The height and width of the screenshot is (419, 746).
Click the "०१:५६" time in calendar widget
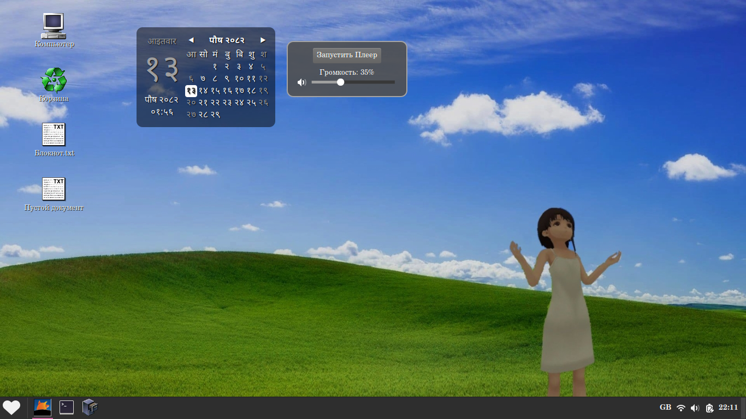(x=162, y=112)
